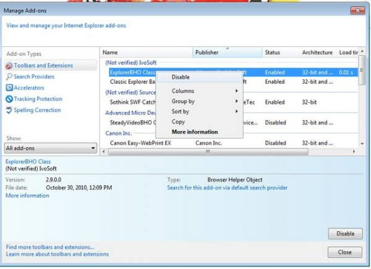Click the horizontal scrollbar thumb
371x269 pixels.
[208, 152]
